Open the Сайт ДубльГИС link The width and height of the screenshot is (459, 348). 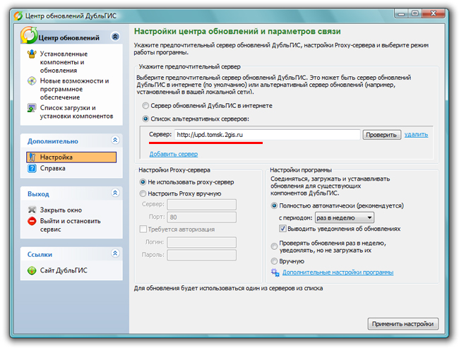(64, 270)
